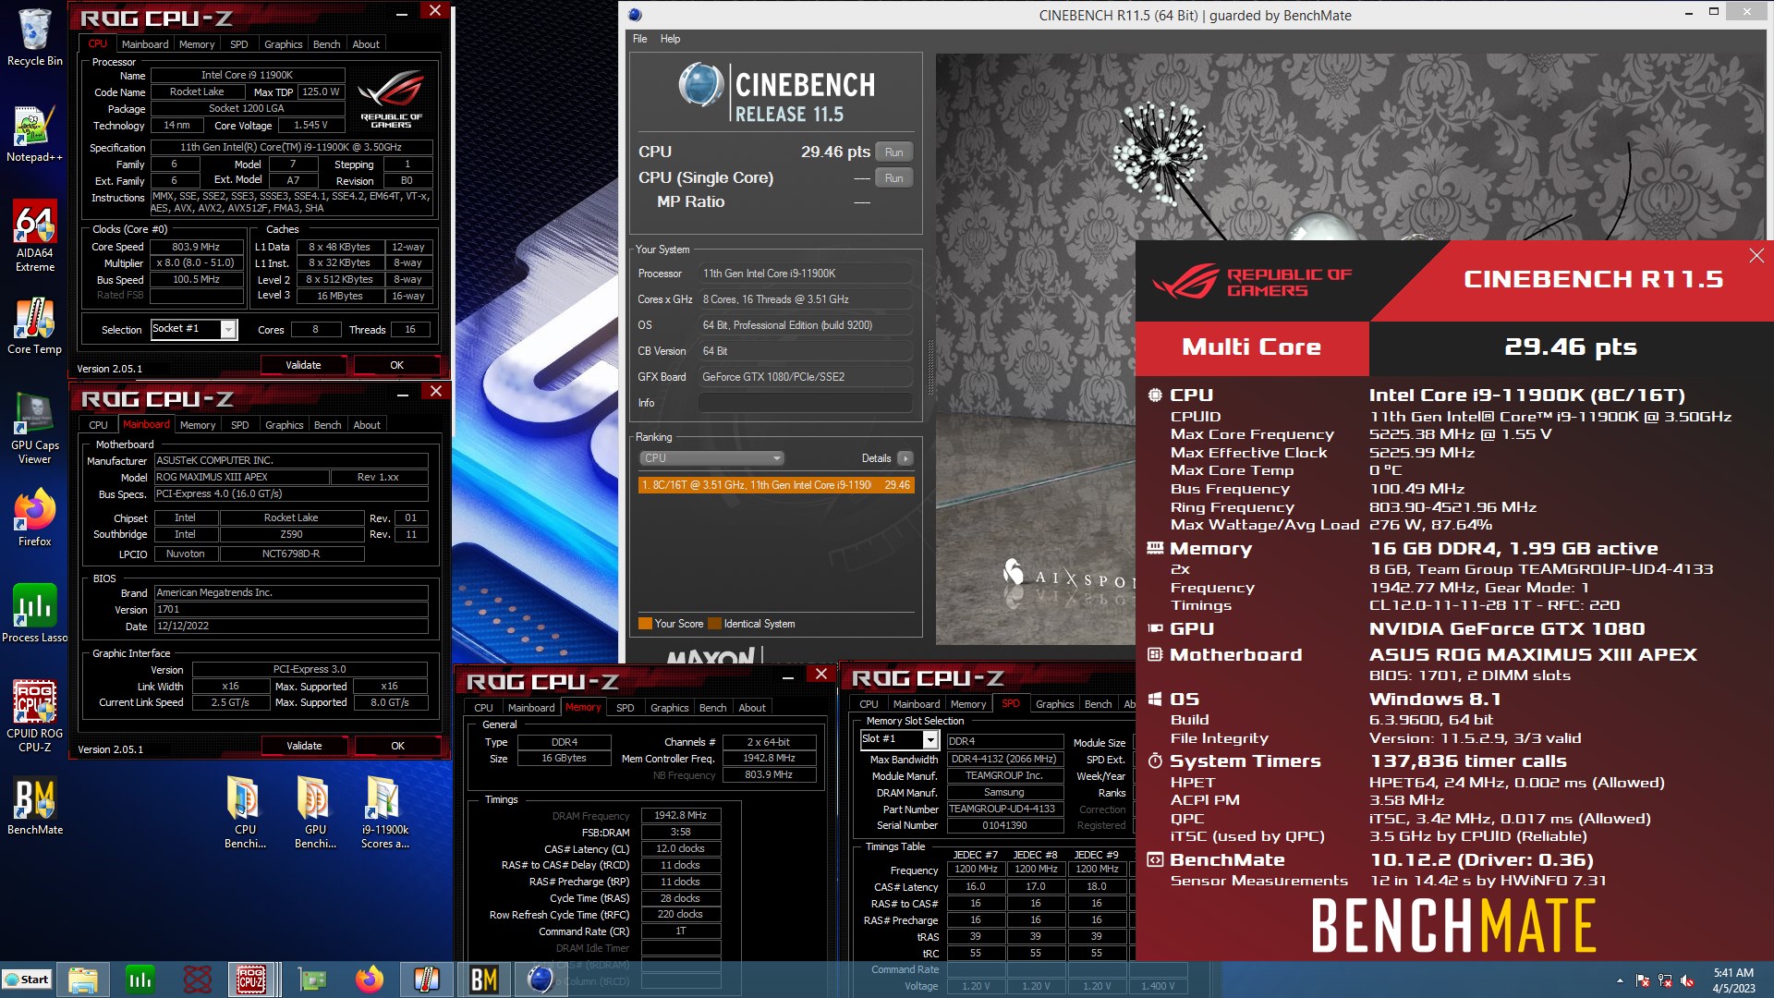Click the Core Temp thermometer taskbar icon
Image resolution: width=1774 pixels, height=998 pixels.
click(x=426, y=980)
